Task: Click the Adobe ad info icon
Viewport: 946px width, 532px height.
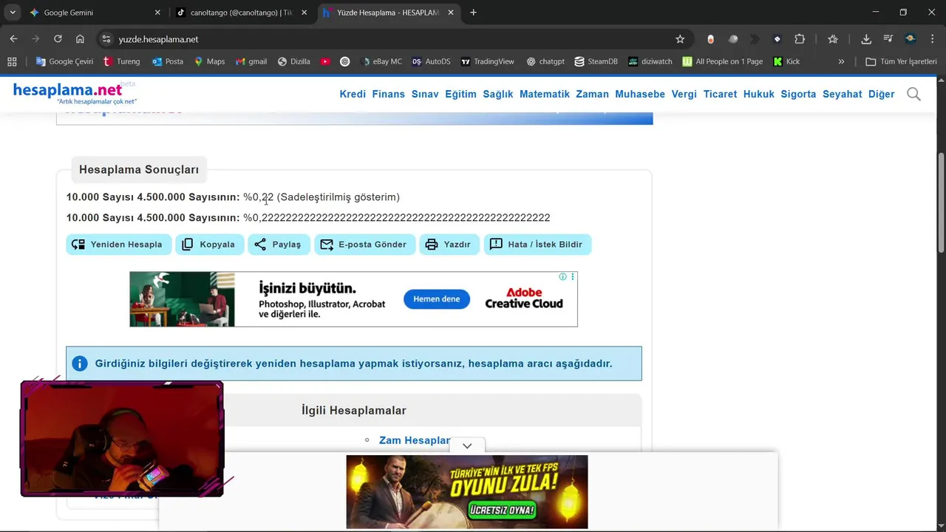Action: point(563,276)
